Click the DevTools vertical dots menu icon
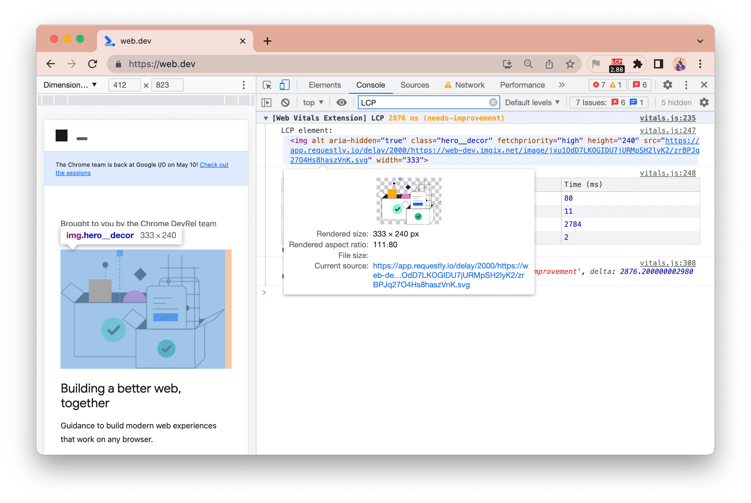 (687, 84)
